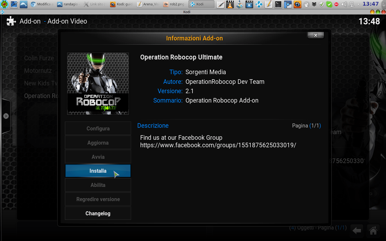Click the grey round wolf tray icon
The image size is (386, 241).
click(307, 4)
